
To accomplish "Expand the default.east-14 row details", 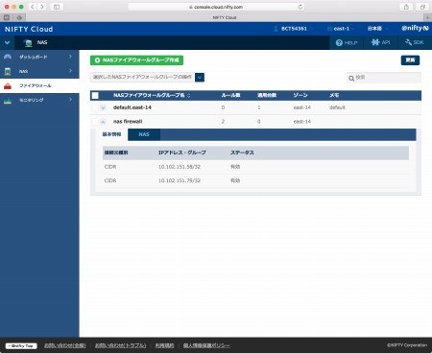I will point(103,108).
